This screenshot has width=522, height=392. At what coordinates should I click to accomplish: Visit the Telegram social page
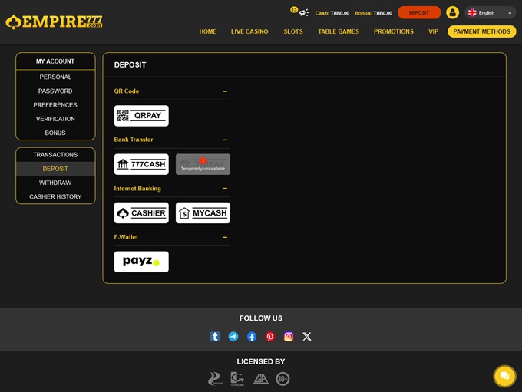pyautogui.click(x=233, y=337)
